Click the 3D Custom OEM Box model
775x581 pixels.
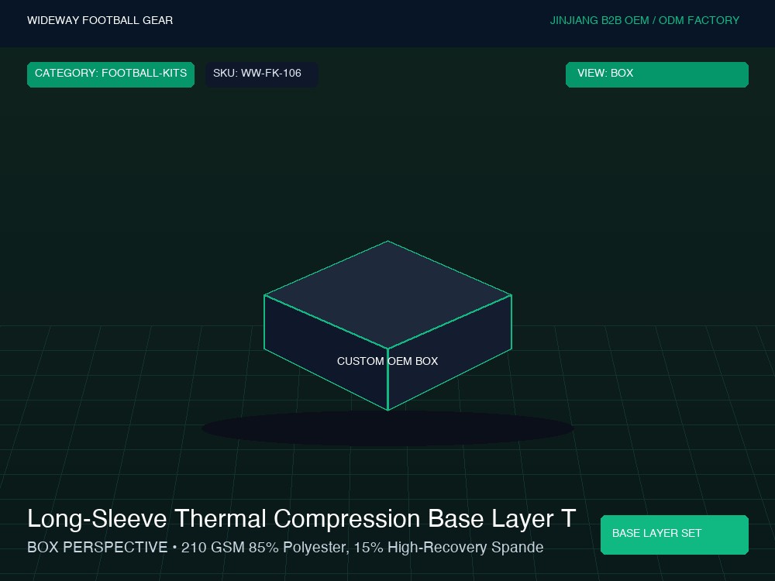coord(388,325)
